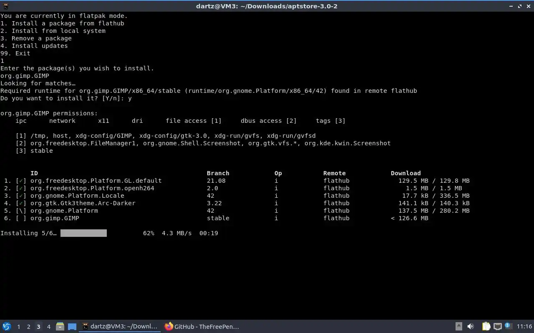This screenshot has width=534, height=333.
Task: Open the removable media eject tray icon
Action: click(x=458, y=327)
